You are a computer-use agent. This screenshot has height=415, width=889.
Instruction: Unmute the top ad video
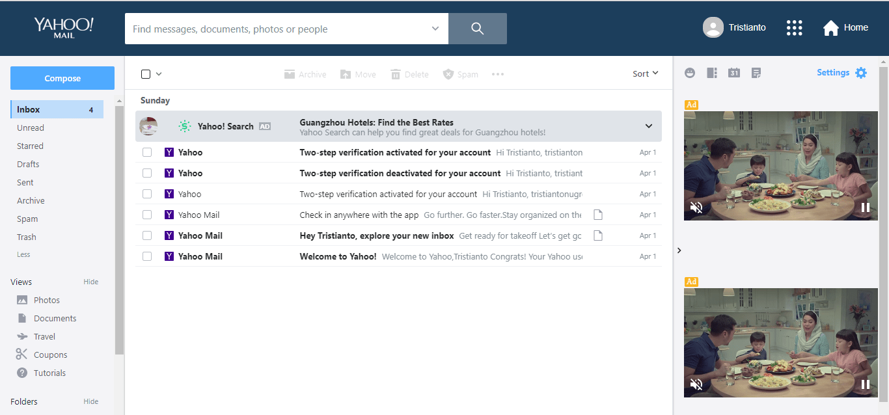pyautogui.click(x=696, y=207)
